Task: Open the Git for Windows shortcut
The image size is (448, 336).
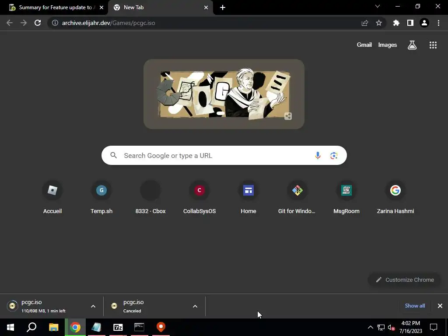Action: [297, 197]
